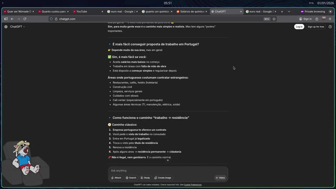
Task: Close the quanto um quimico tab
Action: pyautogui.click(x=172, y=12)
